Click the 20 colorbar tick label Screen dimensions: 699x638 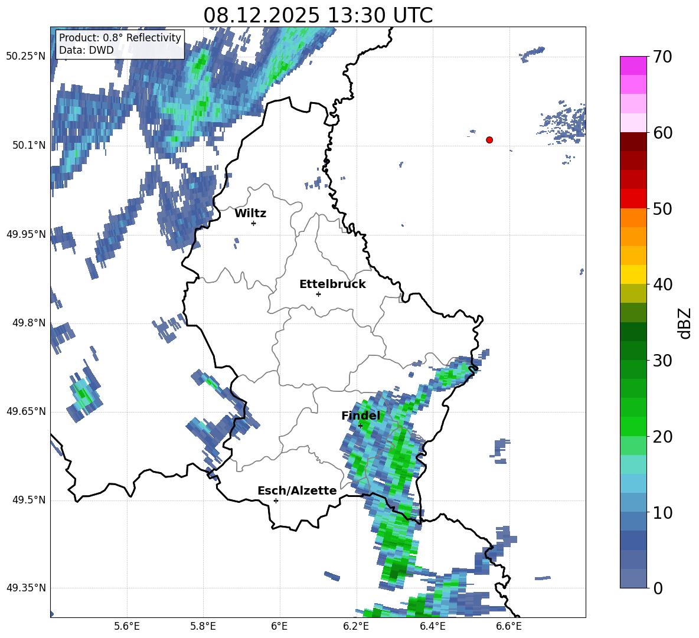click(662, 437)
